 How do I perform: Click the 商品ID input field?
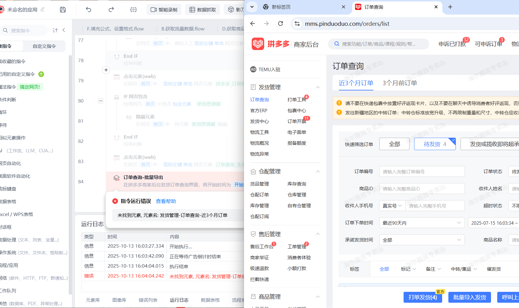pyautogui.click(x=422, y=189)
